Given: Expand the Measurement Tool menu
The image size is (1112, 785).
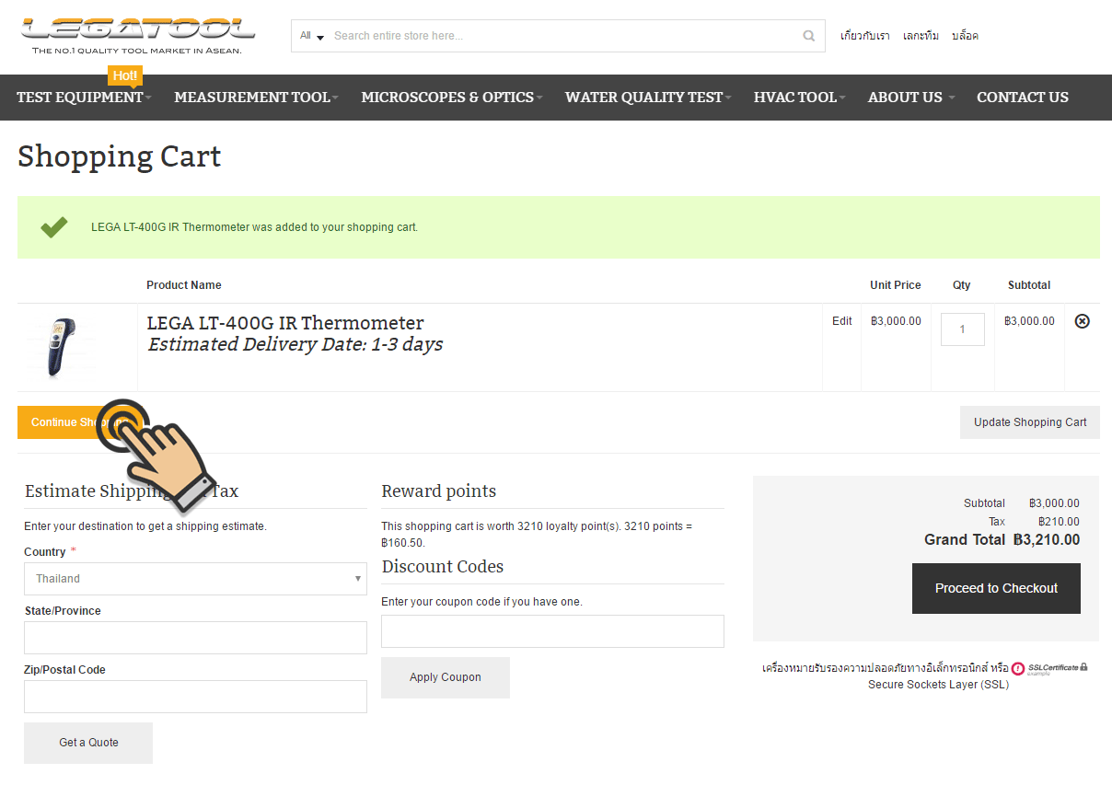Looking at the screenshot, I should pos(256,97).
